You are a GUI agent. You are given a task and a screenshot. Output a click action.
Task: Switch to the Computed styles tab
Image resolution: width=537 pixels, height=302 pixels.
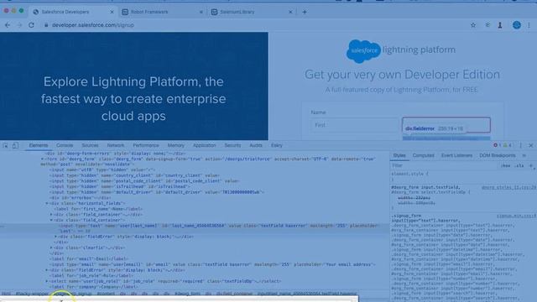pyautogui.click(x=423, y=155)
